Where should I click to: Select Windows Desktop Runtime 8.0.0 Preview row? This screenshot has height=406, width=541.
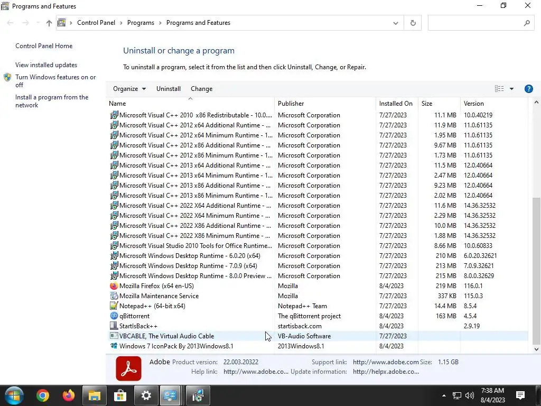coord(318,276)
